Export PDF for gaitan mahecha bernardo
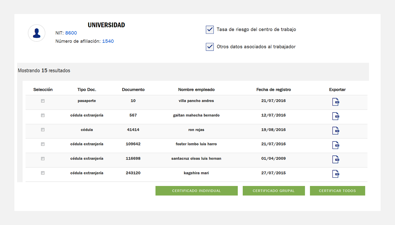Viewport: 395px width, 225px height. click(x=335, y=116)
